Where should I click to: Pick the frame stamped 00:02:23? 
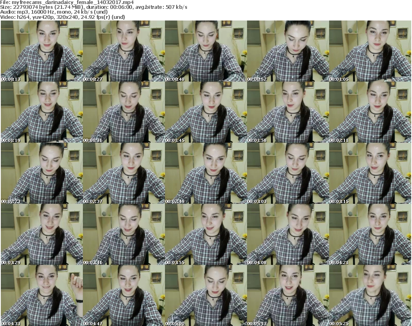tap(42, 173)
